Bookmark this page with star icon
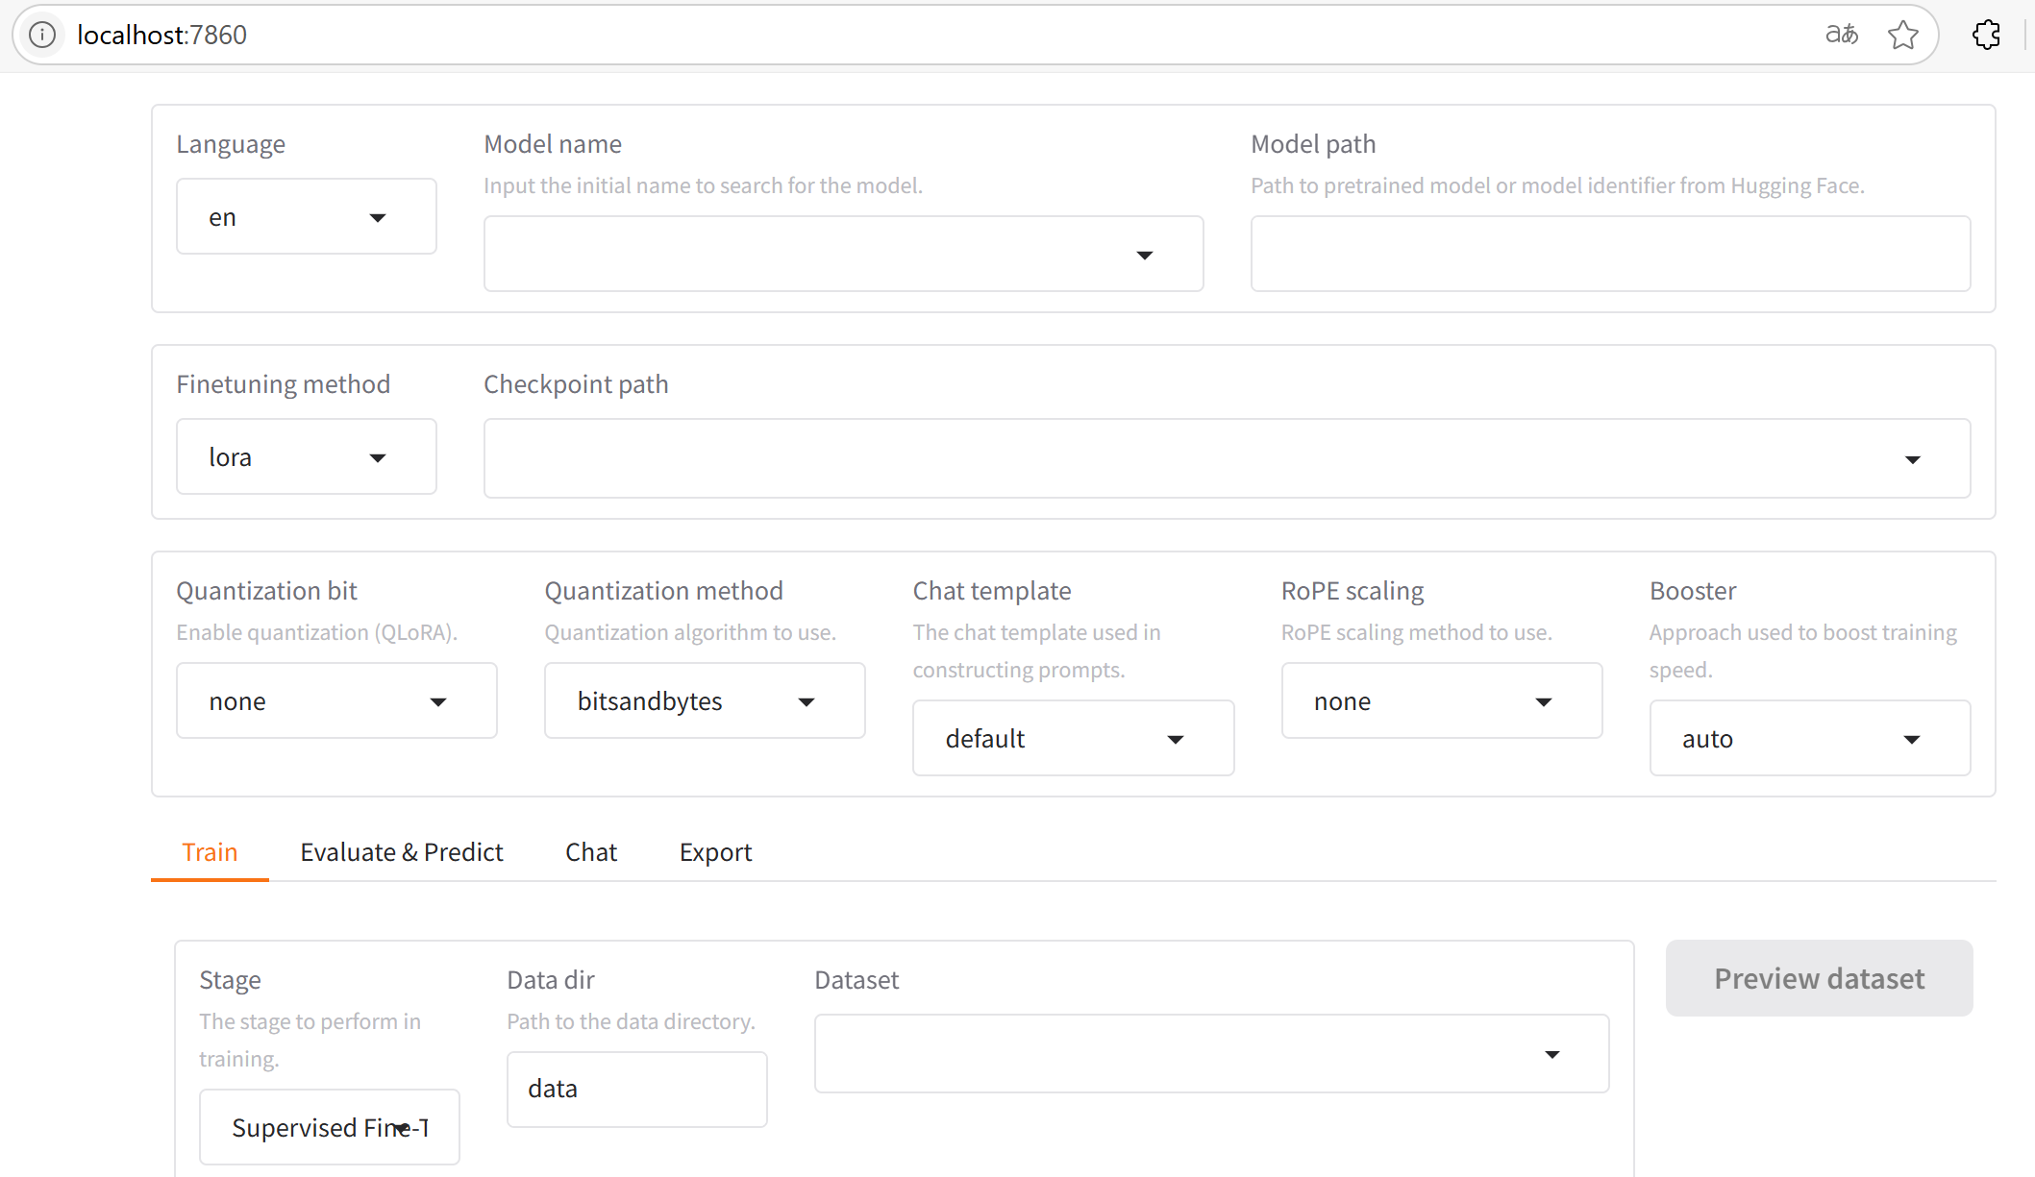 pyautogui.click(x=1902, y=35)
